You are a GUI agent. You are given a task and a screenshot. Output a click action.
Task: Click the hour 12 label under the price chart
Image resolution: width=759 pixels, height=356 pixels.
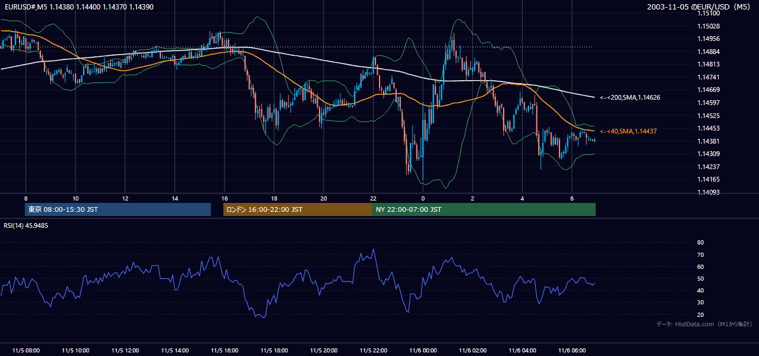click(x=125, y=198)
